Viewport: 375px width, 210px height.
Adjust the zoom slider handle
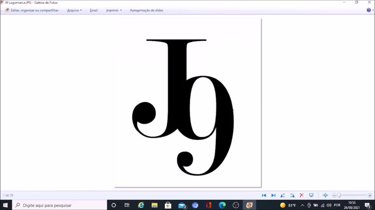click(x=339, y=195)
